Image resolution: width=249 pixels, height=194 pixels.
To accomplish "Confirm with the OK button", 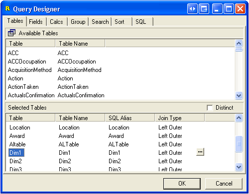I will tap(182, 184).
